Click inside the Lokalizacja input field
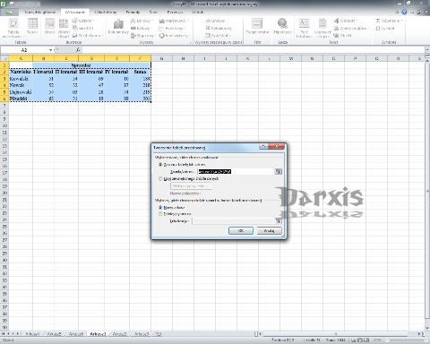Viewport: 430px width, 344px height. click(x=234, y=220)
